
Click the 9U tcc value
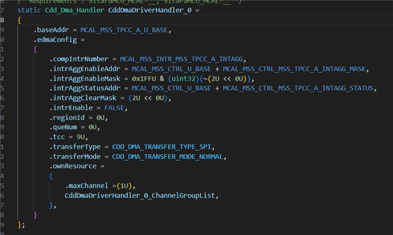click(x=80, y=137)
